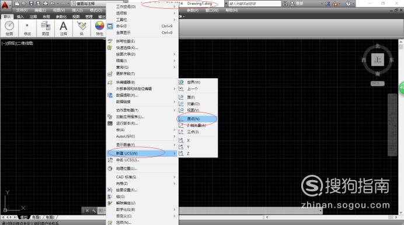Expand the 工作空间(O) submenu

[142, 6]
